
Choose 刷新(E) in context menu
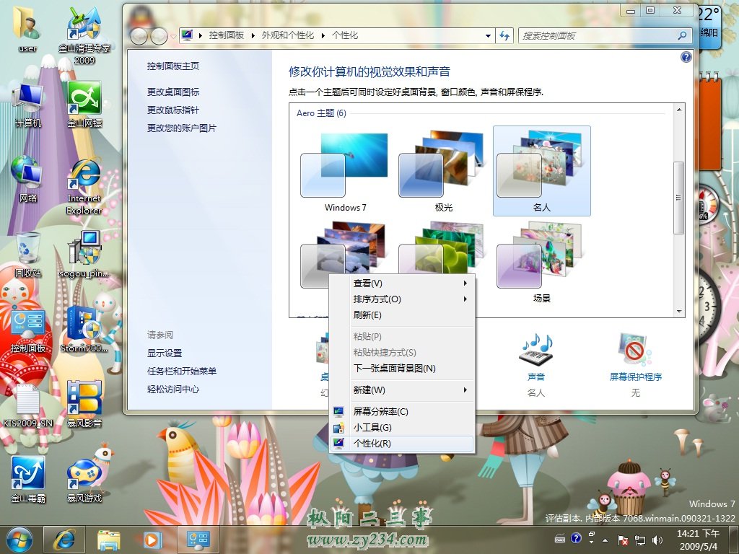[x=402, y=315]
